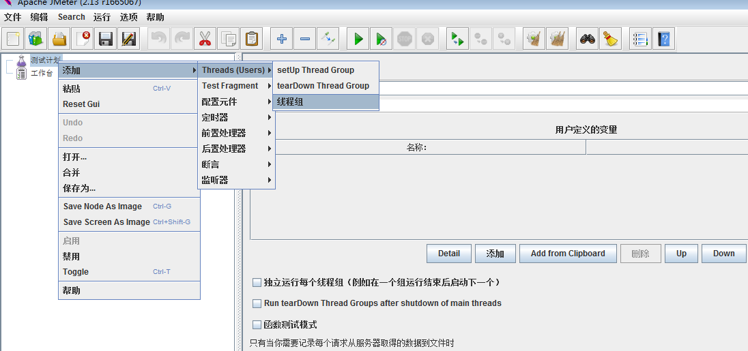Enable the 函数测试模式 checkbox

coord(257,325)
